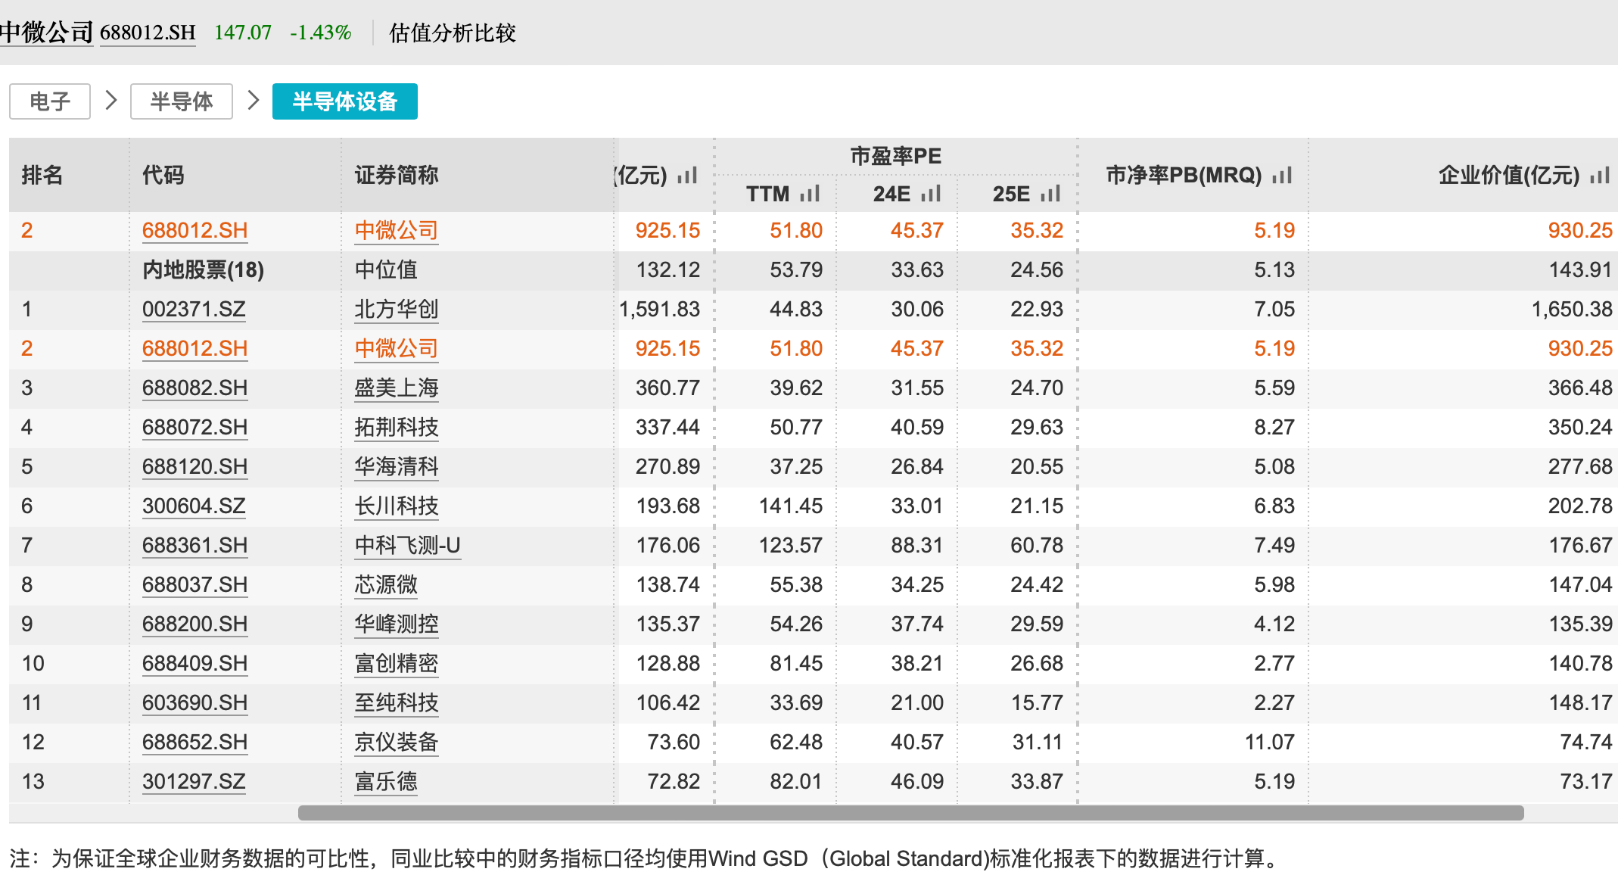Click the horizontal scrollbar below the table

908,811
